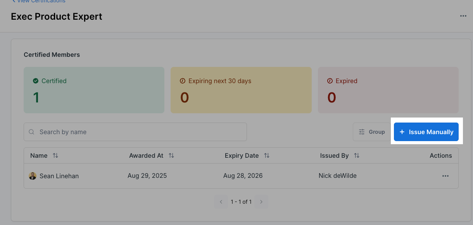Select the Certified status card

(94, 90)
